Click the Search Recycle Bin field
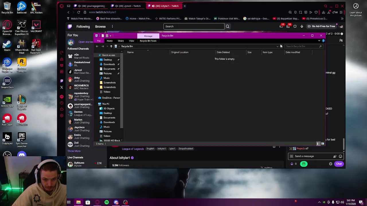Viewport: 367px width, 206px height. (x=304, y=46)
